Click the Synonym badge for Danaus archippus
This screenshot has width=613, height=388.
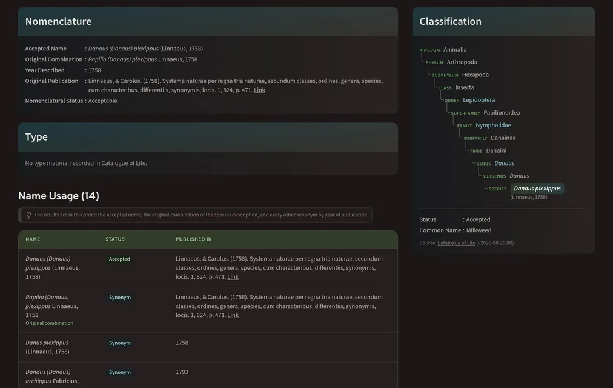119,372
